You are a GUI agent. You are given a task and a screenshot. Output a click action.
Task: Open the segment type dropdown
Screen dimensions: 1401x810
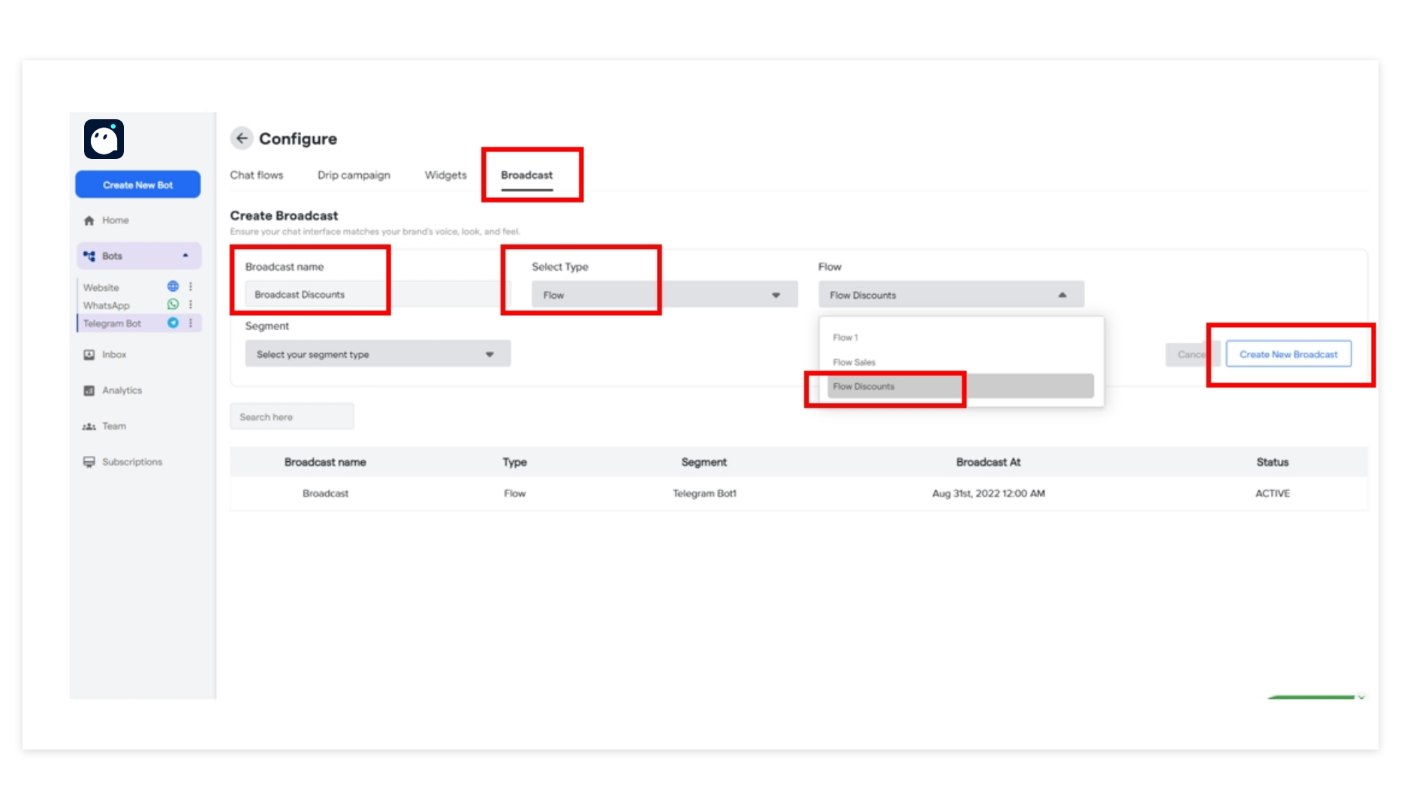tap(378, 354)
